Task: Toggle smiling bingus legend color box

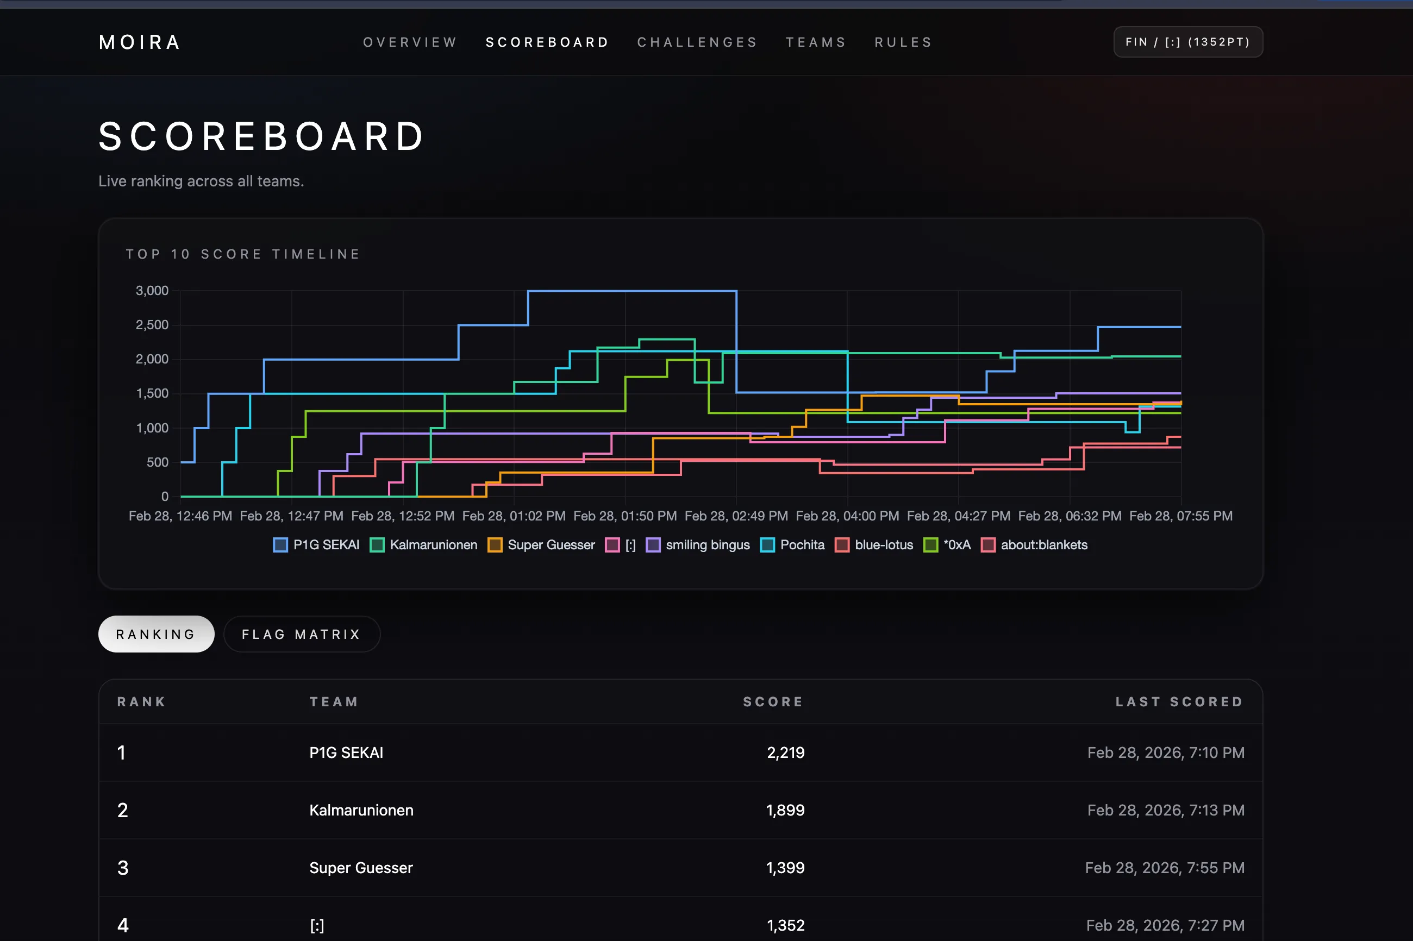Action: [653, 545]
